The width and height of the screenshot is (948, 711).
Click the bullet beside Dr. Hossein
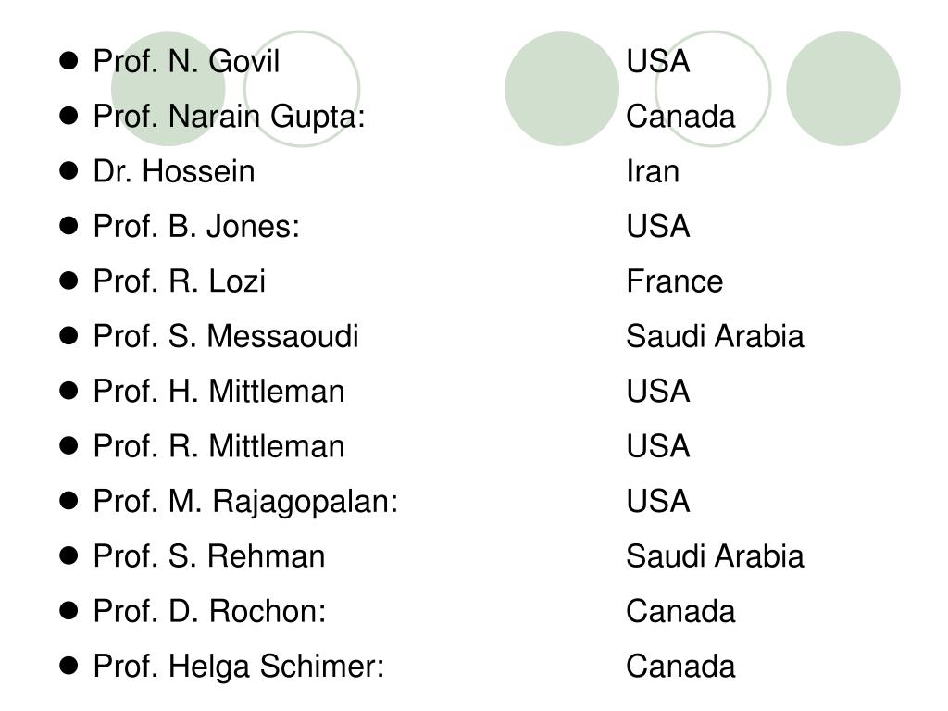pos(69,170)
